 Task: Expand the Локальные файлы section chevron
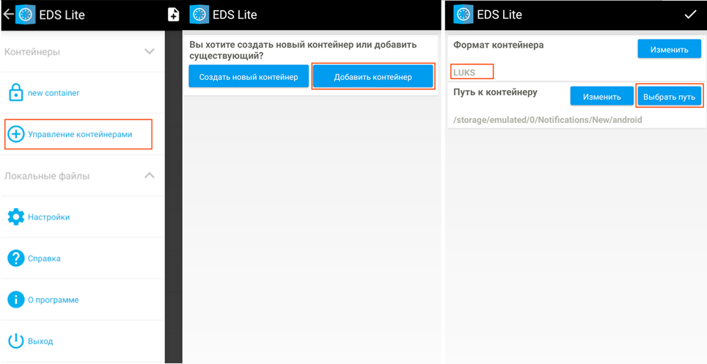[150, 176]
